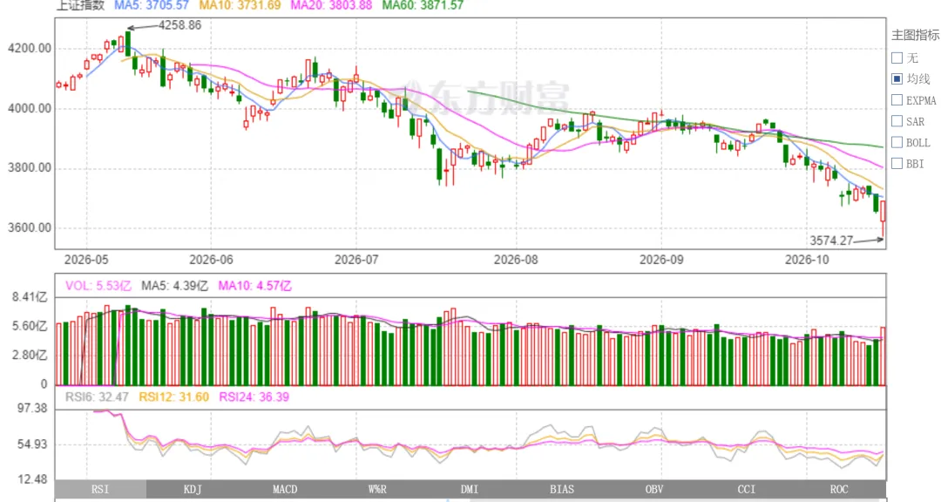Select the RSI indicator tab
This screenshot has width=941, height=502.
100,490
